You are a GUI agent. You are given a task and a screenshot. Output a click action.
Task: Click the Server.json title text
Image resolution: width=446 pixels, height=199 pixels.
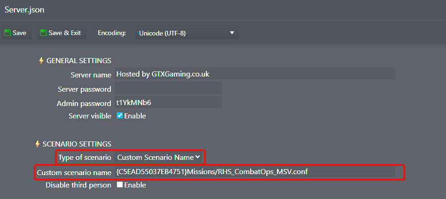[x=24, y=10]
